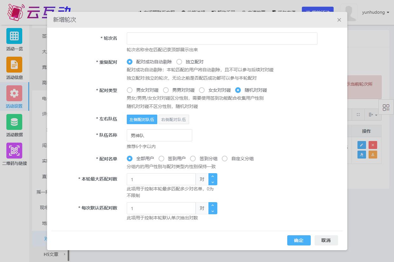This screenshot has height=262, width=394.
Task: Select the 独立配对 radio option
Action: point(180,62)
